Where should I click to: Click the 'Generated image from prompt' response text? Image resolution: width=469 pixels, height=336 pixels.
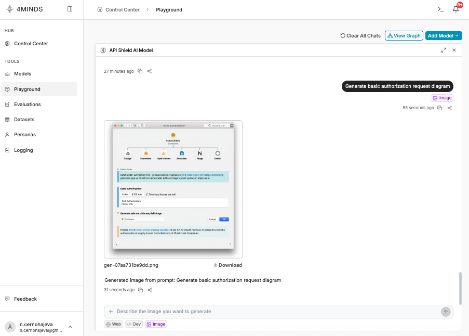coord(193,280)
